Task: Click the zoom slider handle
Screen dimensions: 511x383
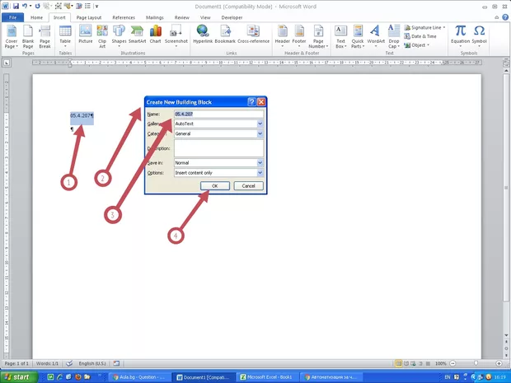Action: tap(476, 363)
